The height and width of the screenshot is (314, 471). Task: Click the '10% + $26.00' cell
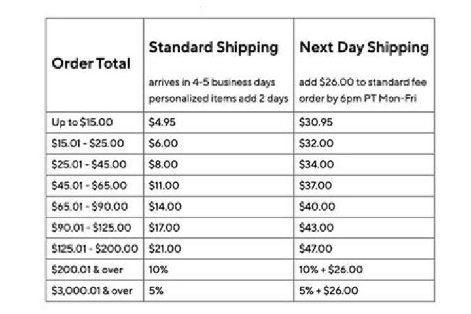coord(330,270)
